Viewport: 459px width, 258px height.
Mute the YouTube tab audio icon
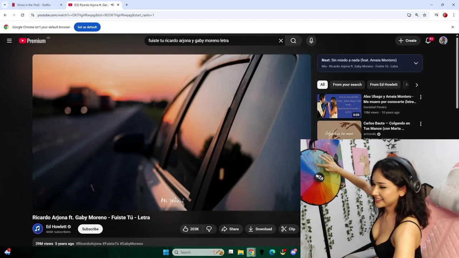(112, 5)
